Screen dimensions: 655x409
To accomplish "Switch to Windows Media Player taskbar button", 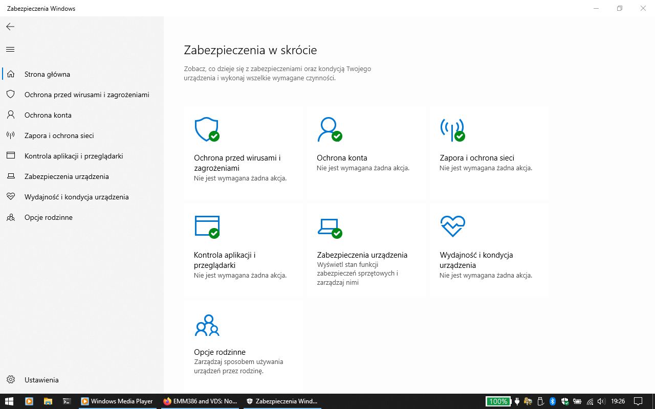I will [x=117, y=401].
